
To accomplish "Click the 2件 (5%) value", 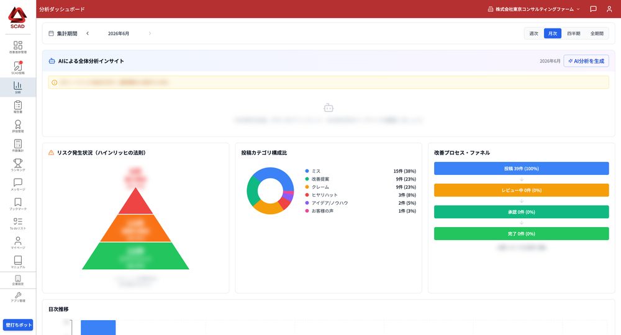I will (x=407, y=203).
